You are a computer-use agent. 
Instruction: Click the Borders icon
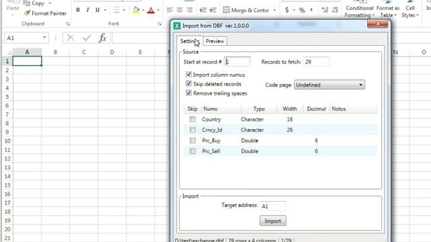click(x=117, y=10)
